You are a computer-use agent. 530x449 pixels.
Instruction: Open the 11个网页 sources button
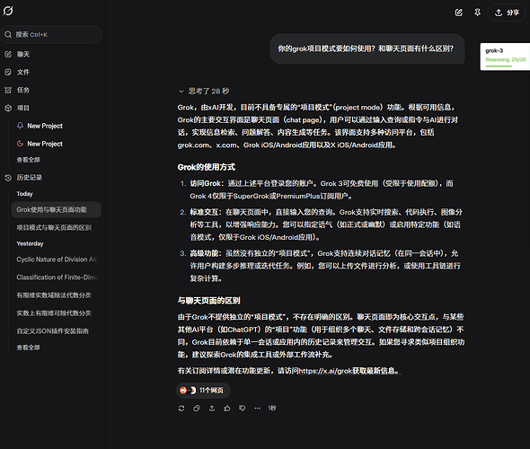point(204,391)
